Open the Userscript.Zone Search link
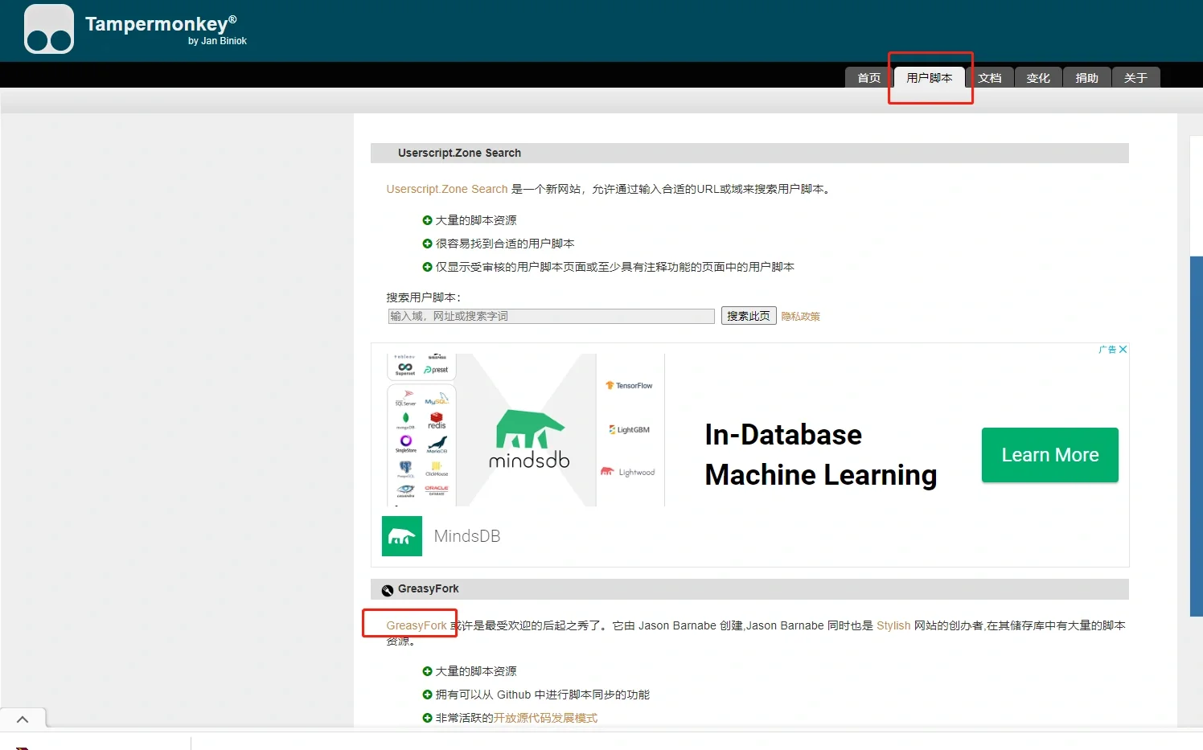Viewport: 1203px width, 750px height. tap(447, 189)
